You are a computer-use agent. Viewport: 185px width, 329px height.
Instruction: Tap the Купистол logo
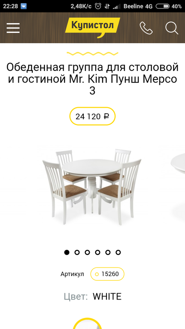[92, 27]
